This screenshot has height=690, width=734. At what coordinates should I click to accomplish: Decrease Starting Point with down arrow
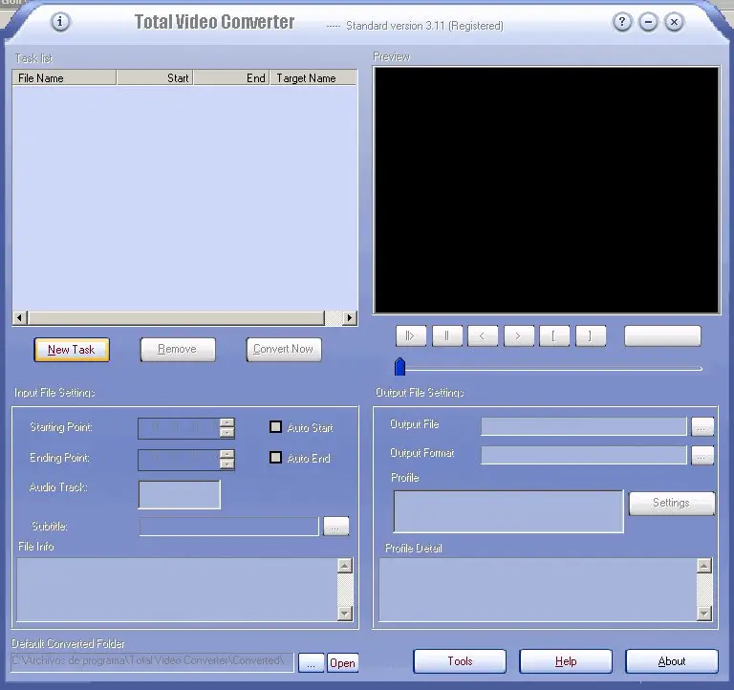point(227,433)
